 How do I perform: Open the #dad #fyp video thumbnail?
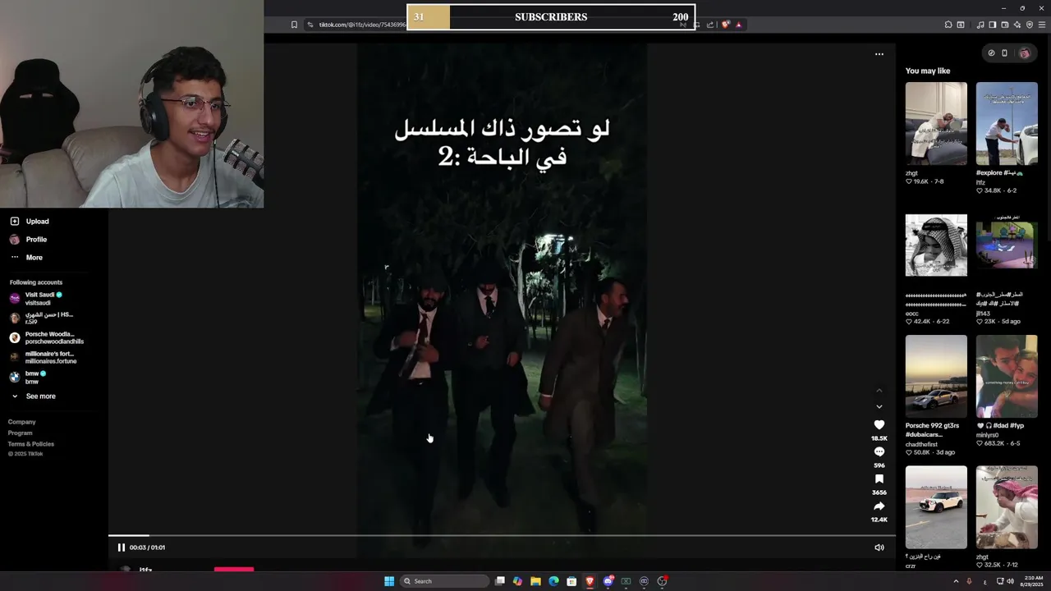click(x=1007, y=376)
